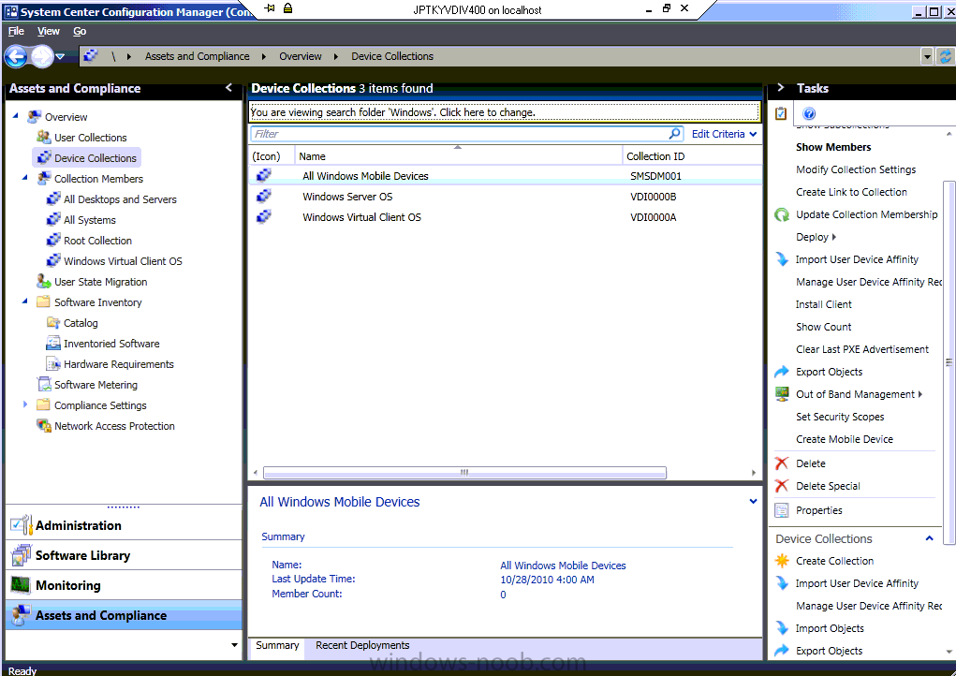The image size is (956, 676).
Task: Click the Assets and Compliance workspace icon
Action: 22,615
